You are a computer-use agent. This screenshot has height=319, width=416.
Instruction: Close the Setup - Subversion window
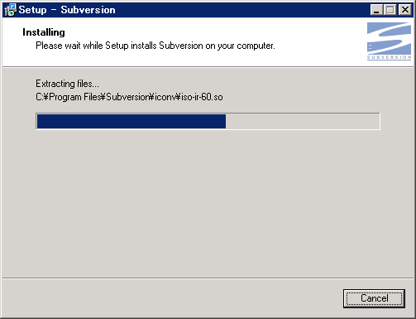coord(405,10)
